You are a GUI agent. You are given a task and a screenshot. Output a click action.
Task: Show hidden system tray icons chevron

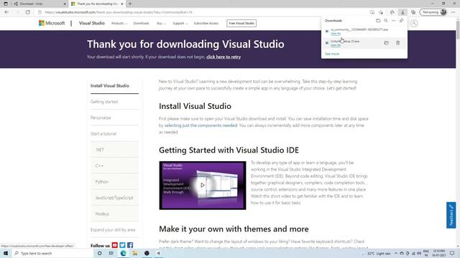point(396,253)
